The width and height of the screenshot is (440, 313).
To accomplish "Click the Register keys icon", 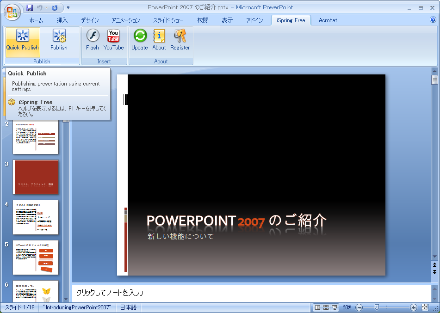I will point(180,40).
